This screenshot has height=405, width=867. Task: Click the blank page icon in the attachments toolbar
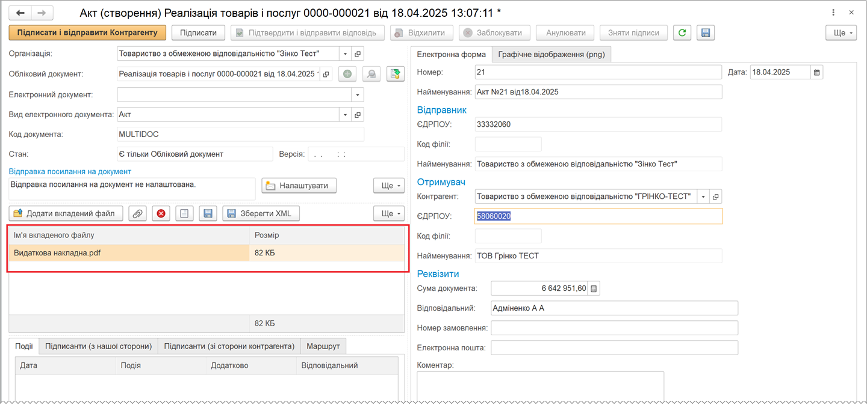184,213
